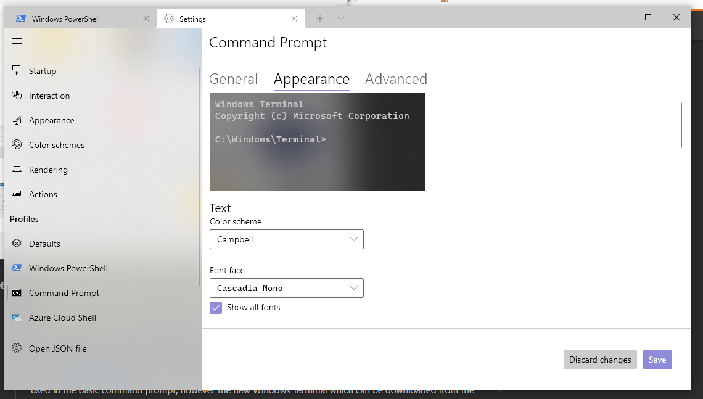
Task: Click the Appearance monitor-pen icon in sidebar
Action: pyautogui.click(x=17, y=120)
